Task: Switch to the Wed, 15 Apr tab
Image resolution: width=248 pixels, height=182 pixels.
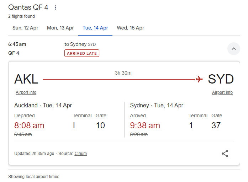Action: [x=131, y=28]
